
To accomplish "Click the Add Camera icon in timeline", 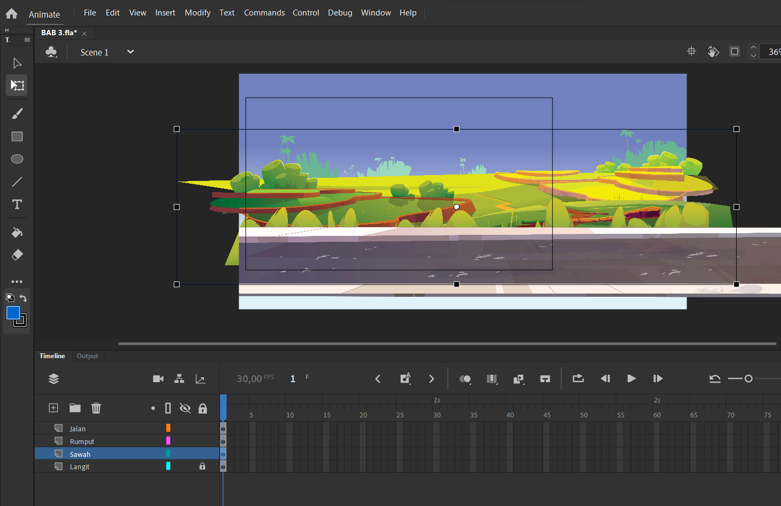I will click(158, 379).
